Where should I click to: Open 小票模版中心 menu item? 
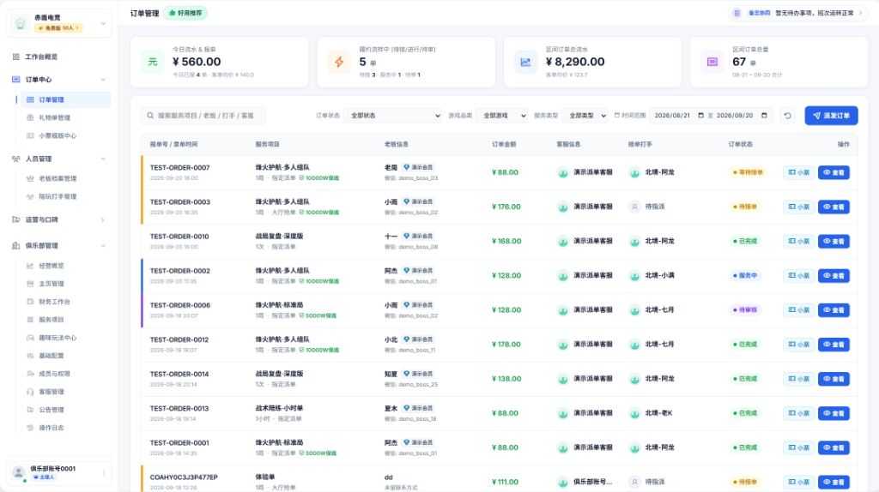pos(65,135)
